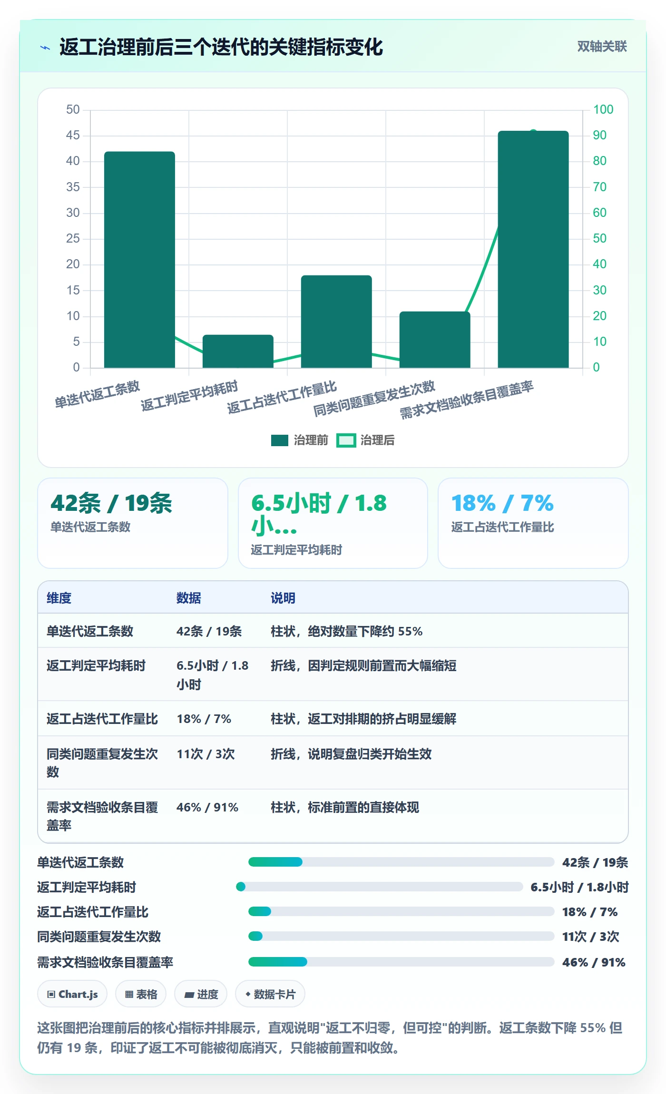The width and height of the screenshot is (666, 1094).
Task: Click the 维度 column header
Action: [x=59, y=598]
